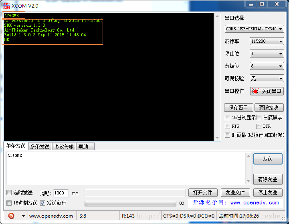Click the Ai-Thinker Technology Co.,Ltd. line
This screenshot has height=224, width=289.
click(x=40, y=30)
